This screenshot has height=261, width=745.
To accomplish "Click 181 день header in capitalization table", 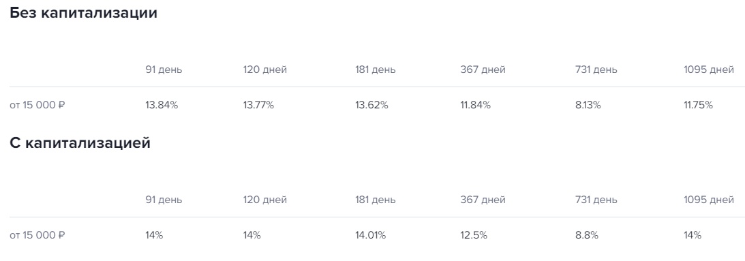I will click(x=376, y=200).
